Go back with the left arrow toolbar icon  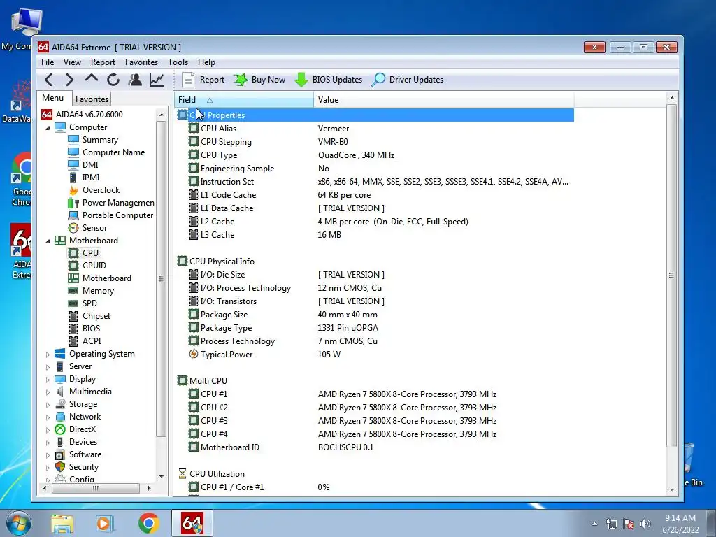[x=49, y=80]
